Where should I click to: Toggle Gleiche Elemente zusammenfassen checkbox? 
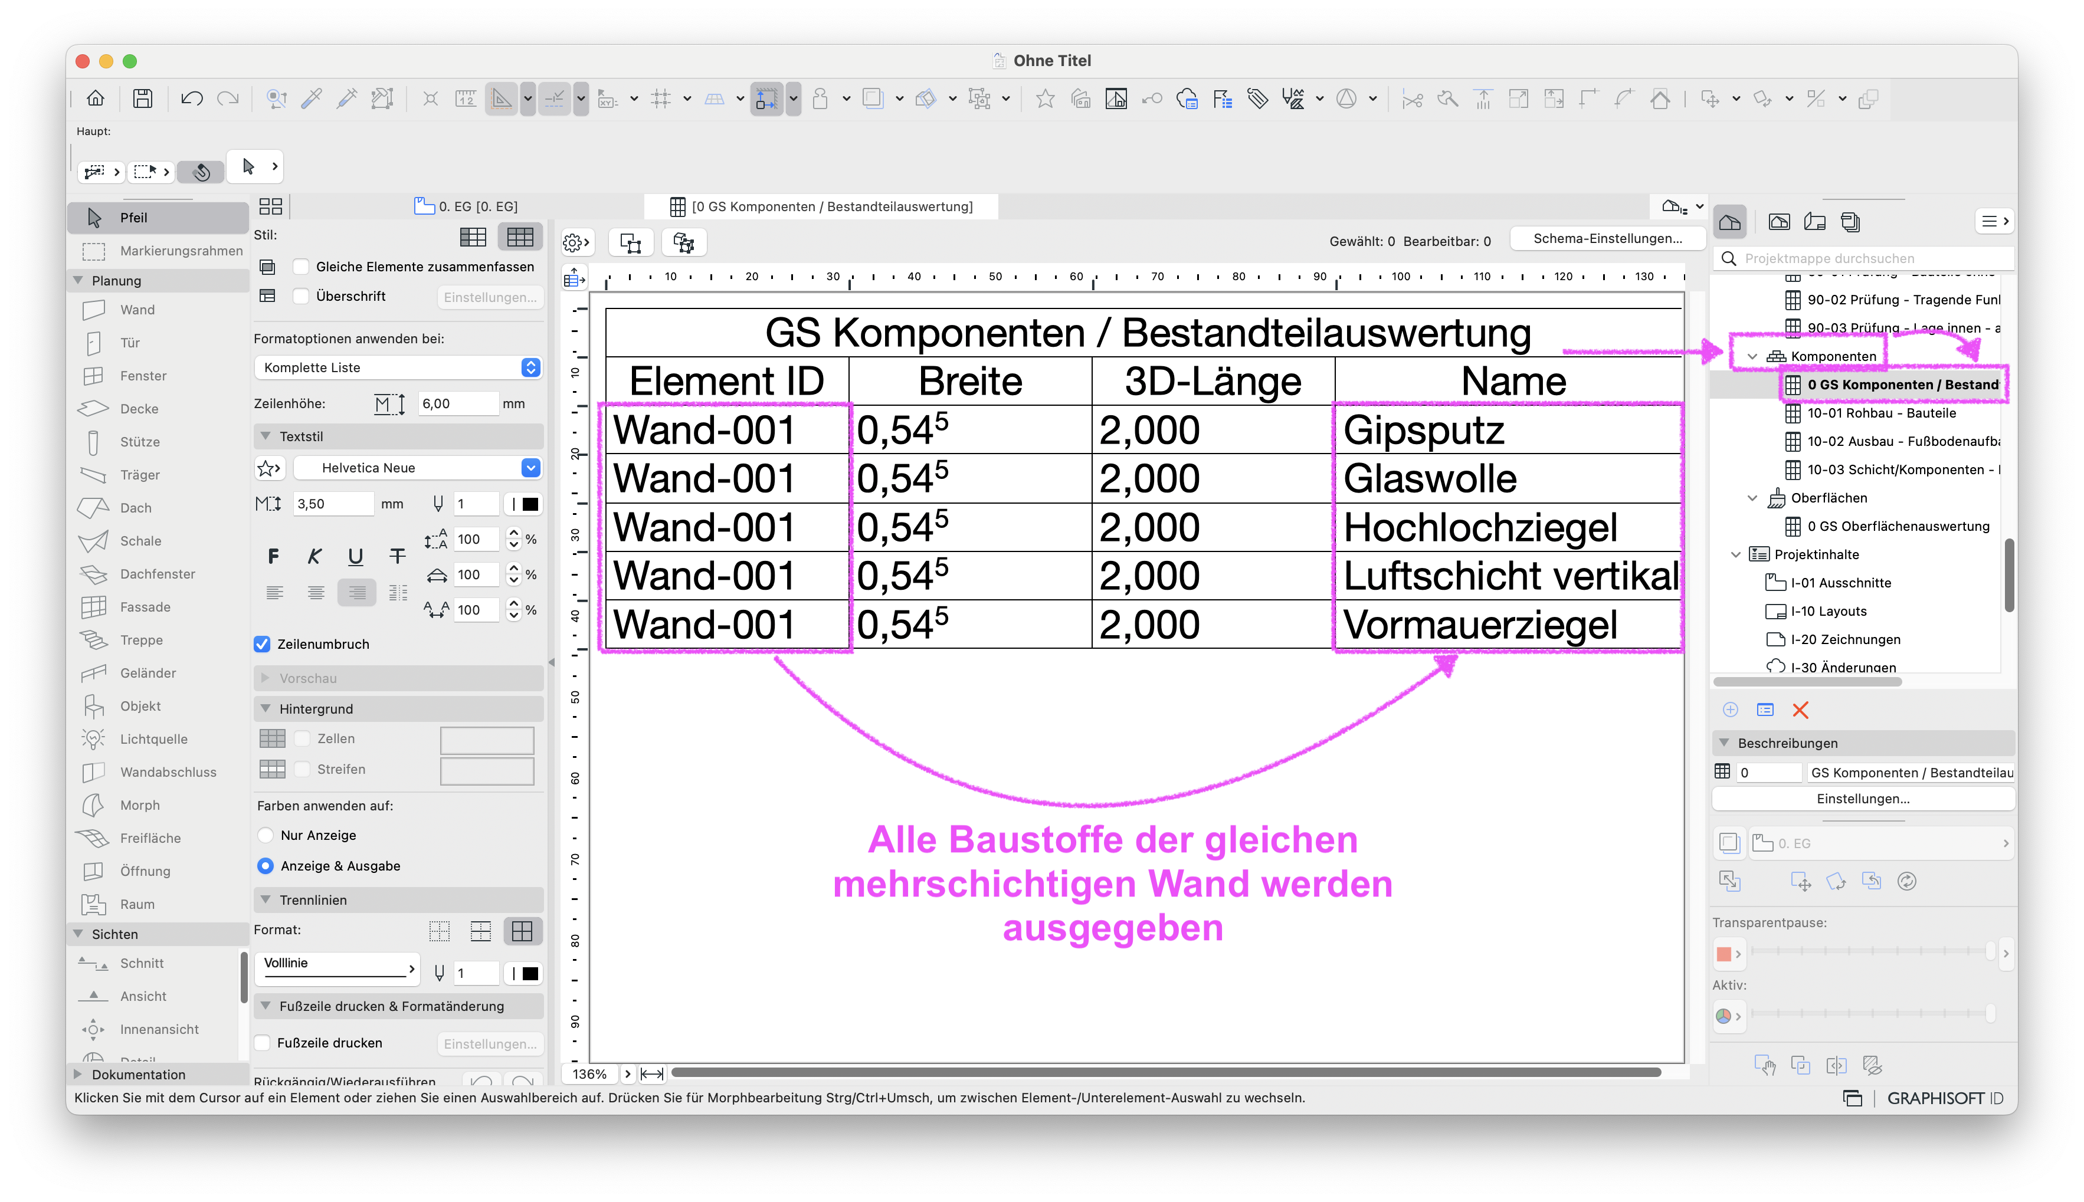302,267
